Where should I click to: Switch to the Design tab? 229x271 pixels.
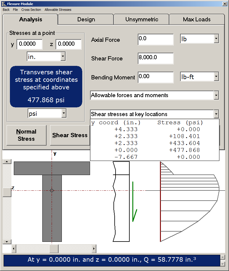(x=86, y=20)
